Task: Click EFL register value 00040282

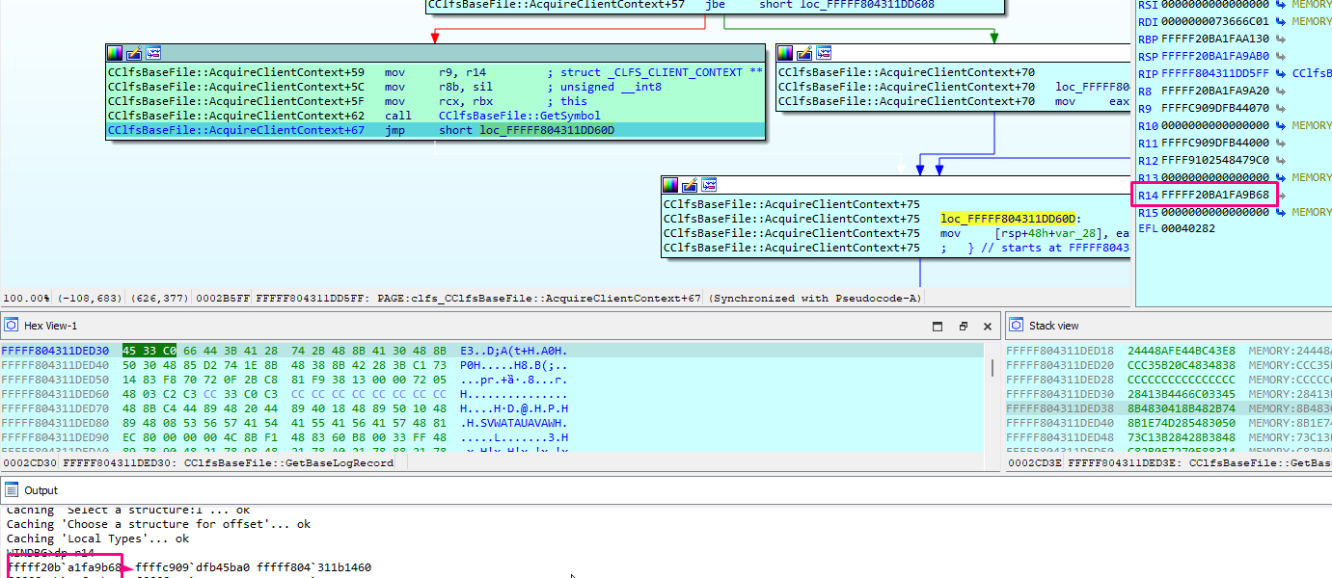Action: click(x=1189, y=229)
